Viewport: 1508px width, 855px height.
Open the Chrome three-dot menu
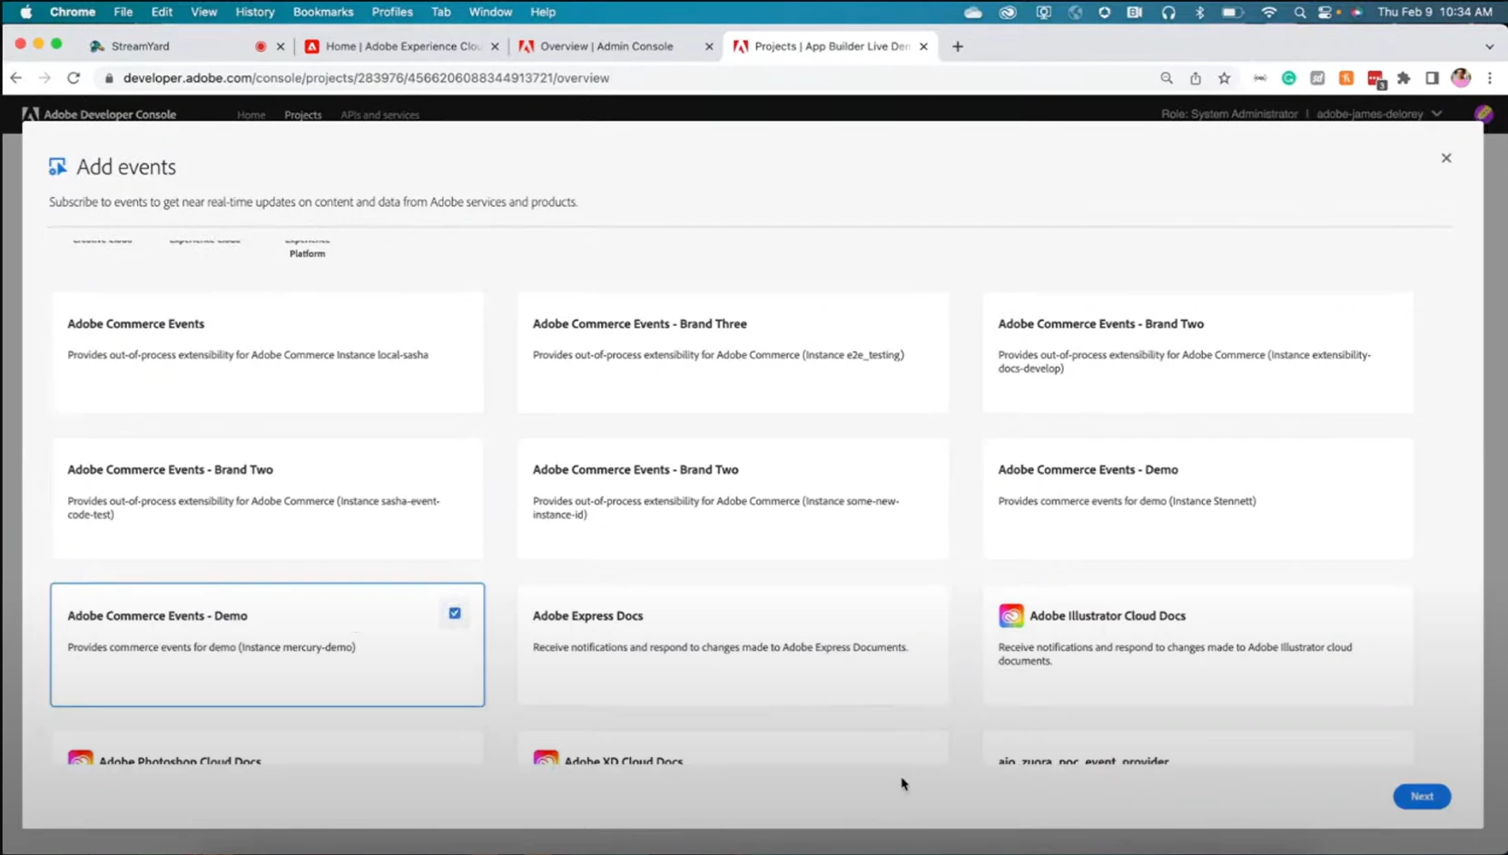point(1490,78)
